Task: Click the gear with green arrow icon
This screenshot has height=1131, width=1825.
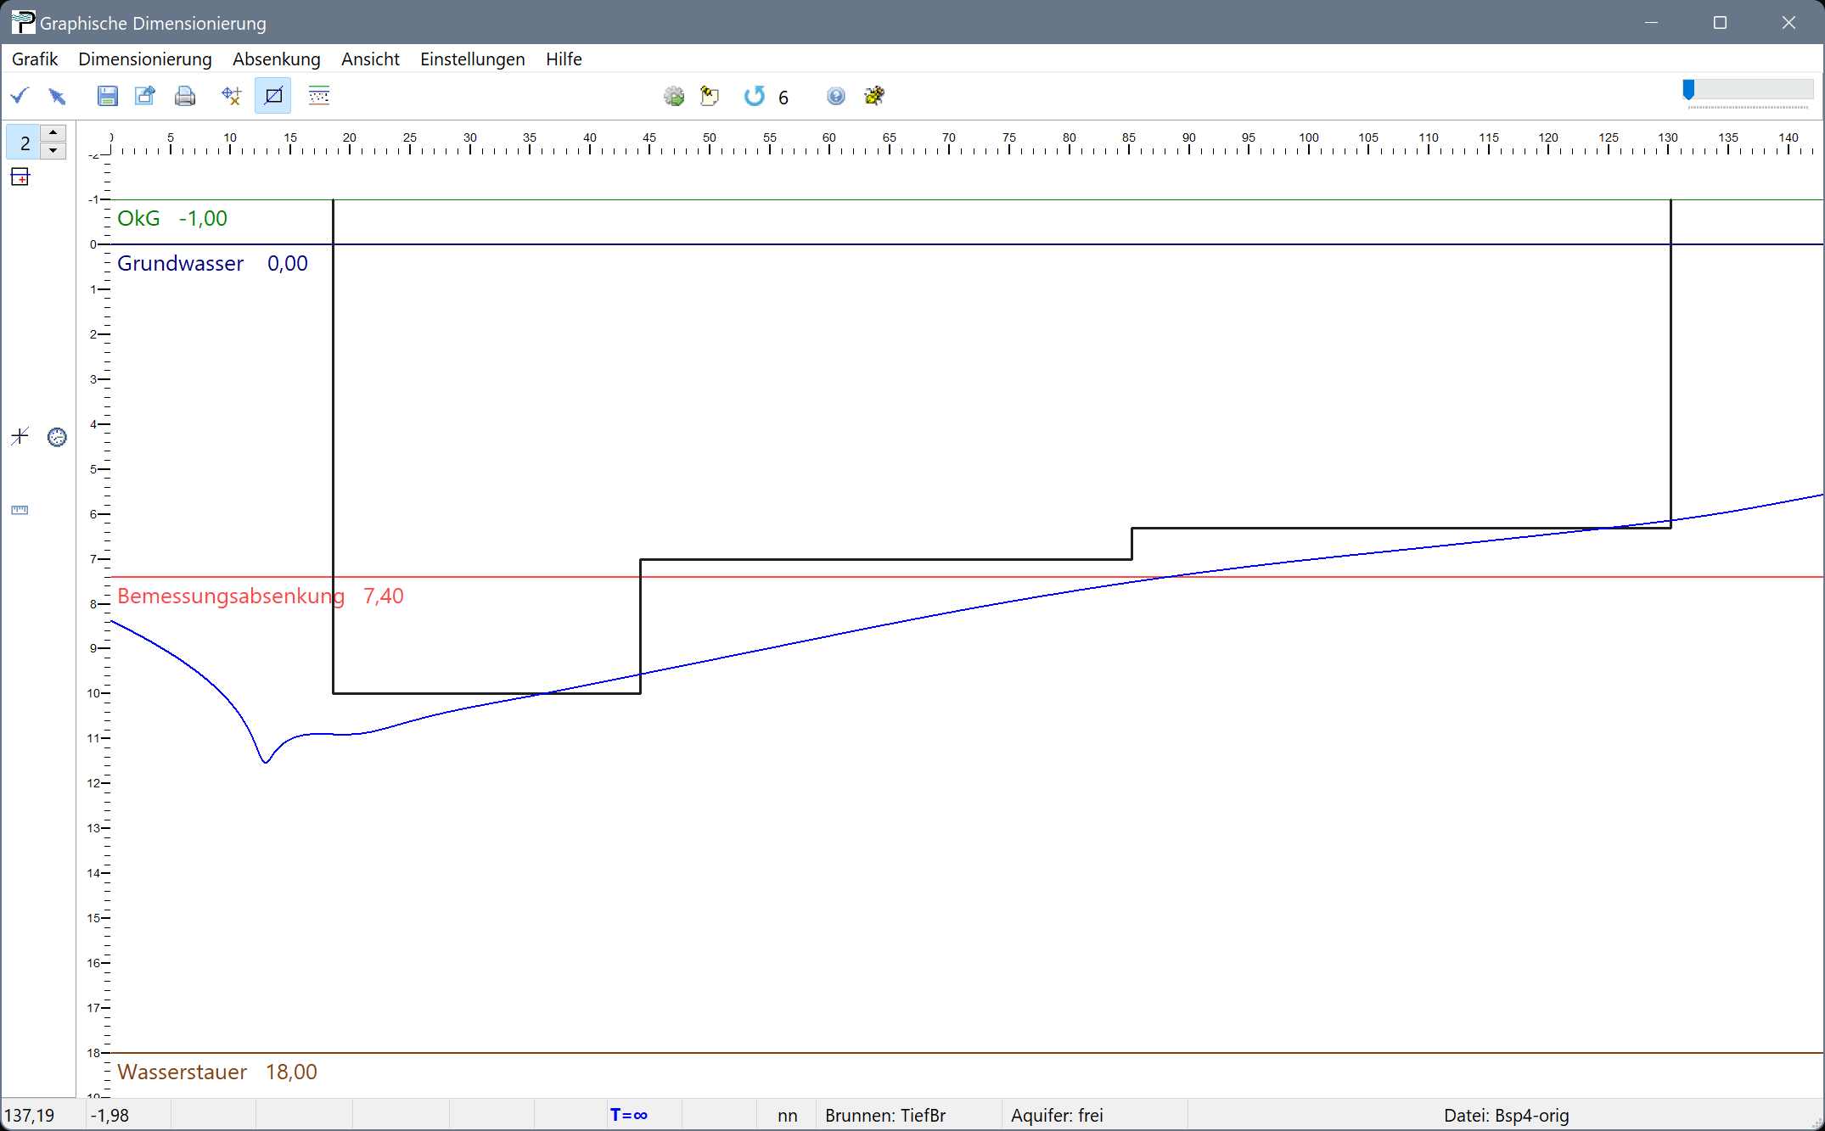Action: point(674,96)
